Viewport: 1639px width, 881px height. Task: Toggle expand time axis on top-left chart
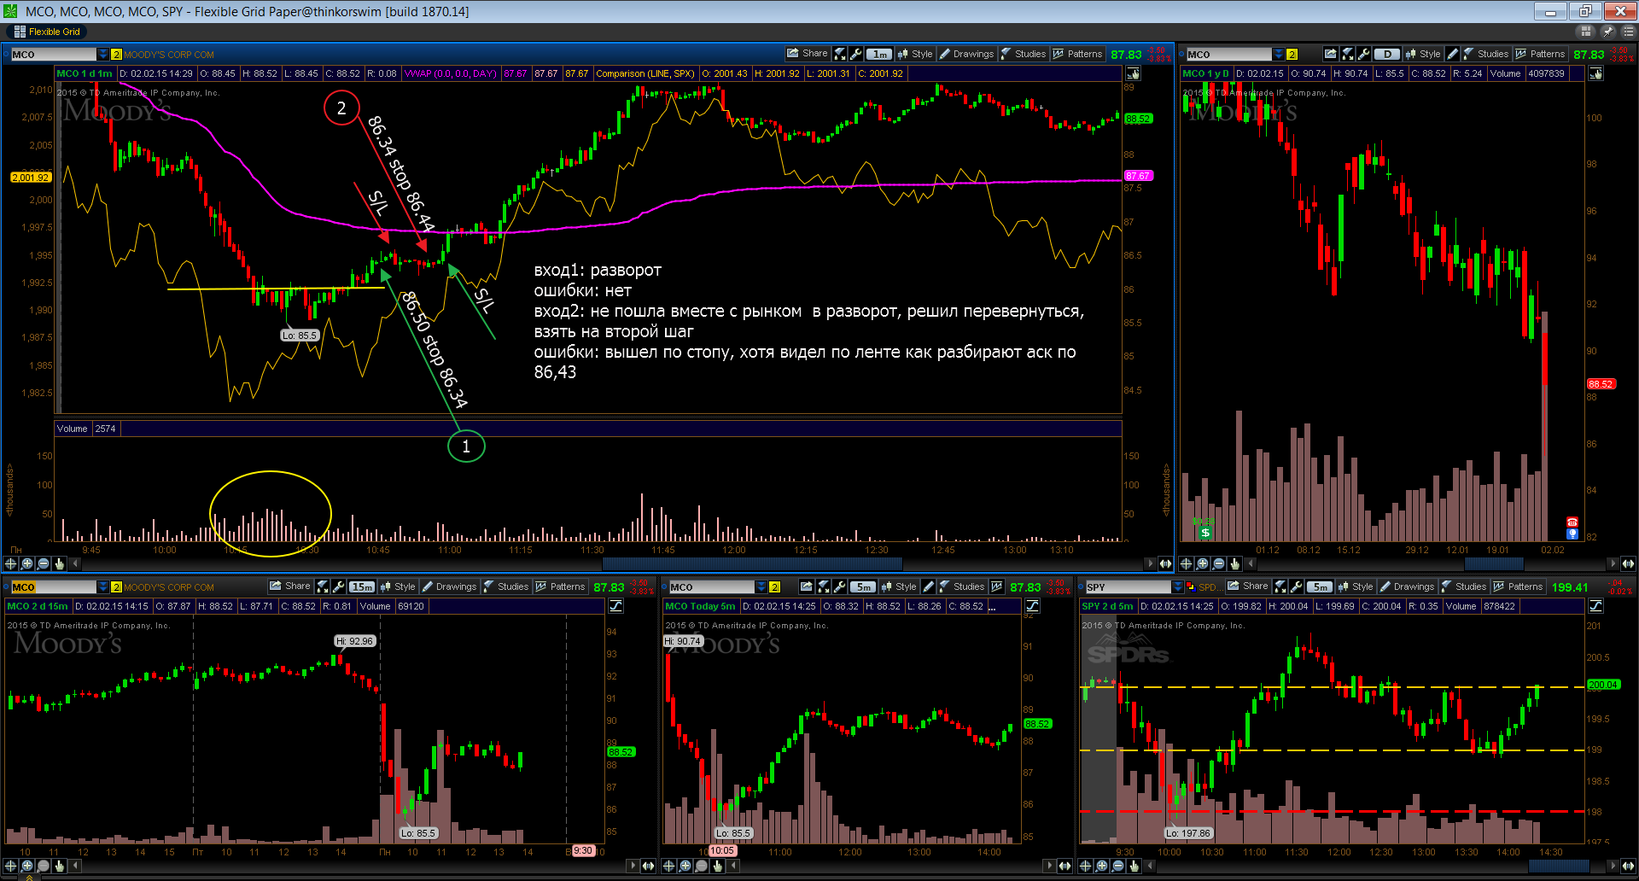point(1165,563)
